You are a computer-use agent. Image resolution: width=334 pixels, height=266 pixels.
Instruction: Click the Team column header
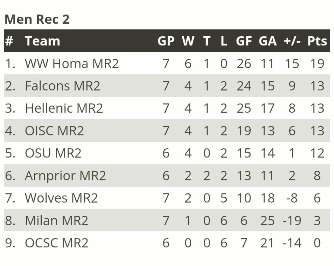coord(42,41)
